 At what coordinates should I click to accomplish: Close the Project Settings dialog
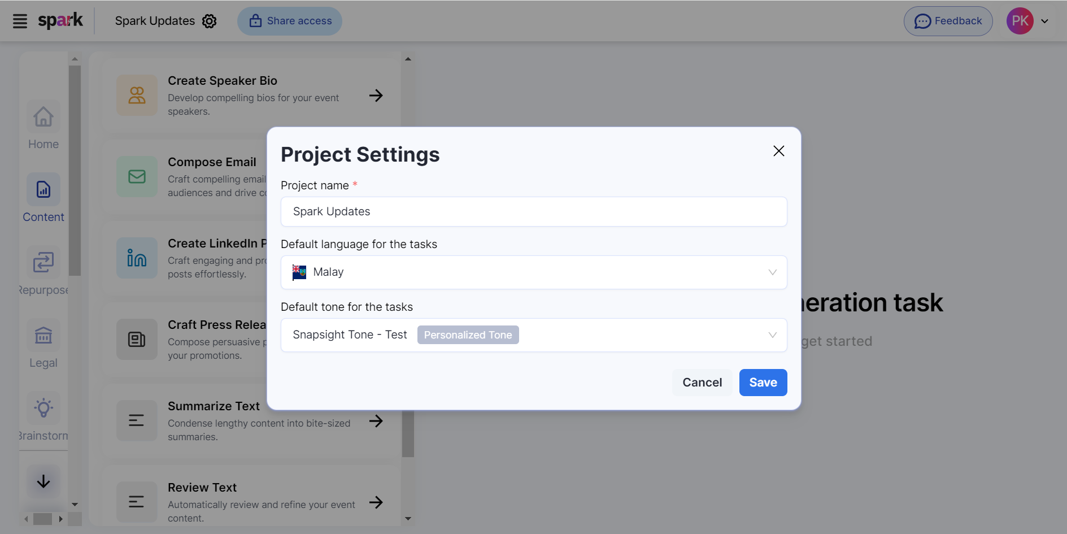pos(778,151)
